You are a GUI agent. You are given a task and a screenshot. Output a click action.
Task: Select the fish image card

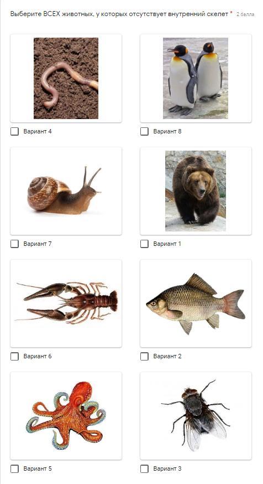[x=196, y=303]
